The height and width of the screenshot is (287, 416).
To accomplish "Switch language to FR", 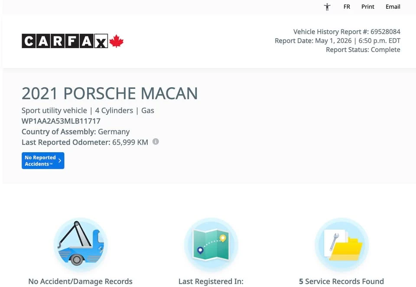I will click(347, 7).
